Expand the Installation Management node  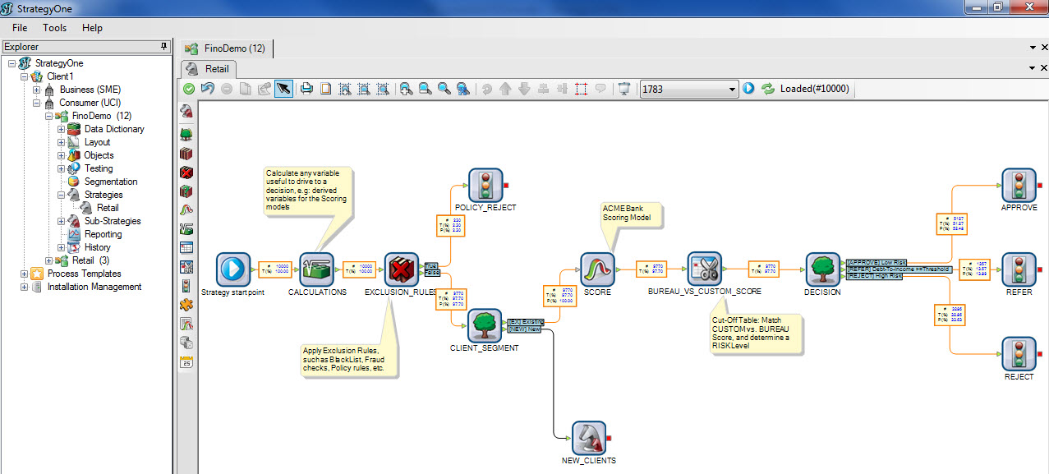pyautogui.click(x=24, y=287)
